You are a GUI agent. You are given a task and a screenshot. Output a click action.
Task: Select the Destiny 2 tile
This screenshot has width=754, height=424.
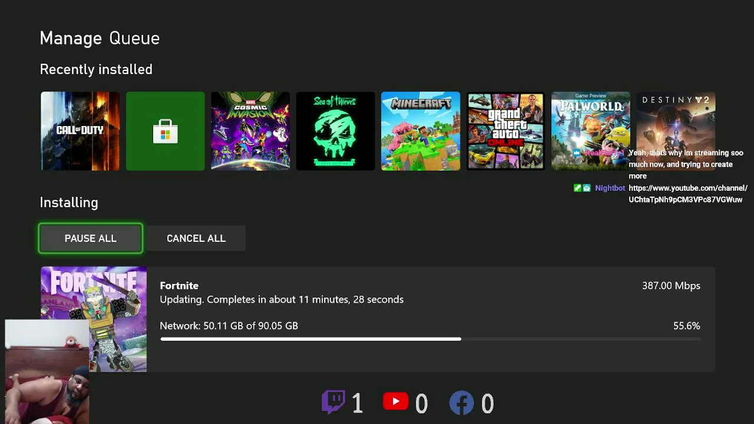tap(676, 131)
